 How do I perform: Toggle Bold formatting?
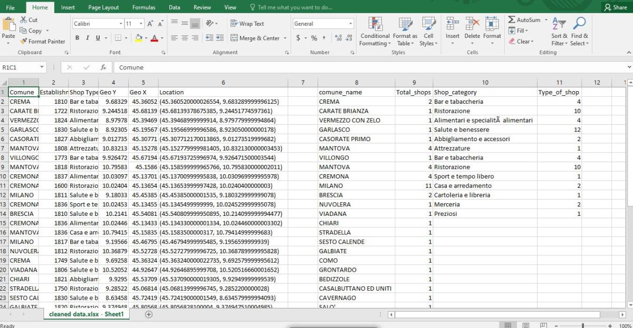click(x=78, y=38)
